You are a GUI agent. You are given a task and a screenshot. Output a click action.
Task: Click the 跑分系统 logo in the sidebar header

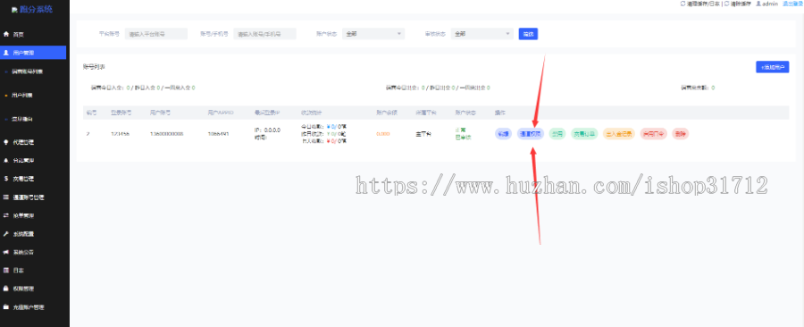(32, 9)
